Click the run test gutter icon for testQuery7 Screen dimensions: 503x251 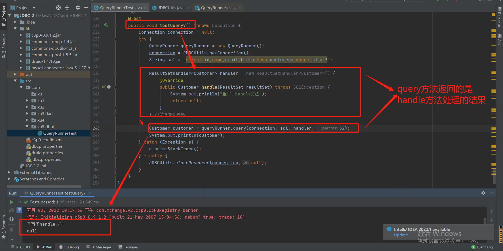(x=106, y=25)
